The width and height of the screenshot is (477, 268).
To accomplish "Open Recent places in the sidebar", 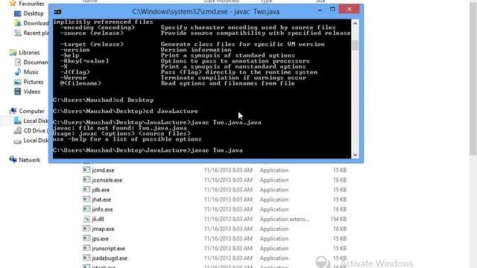I will (36, 33).
